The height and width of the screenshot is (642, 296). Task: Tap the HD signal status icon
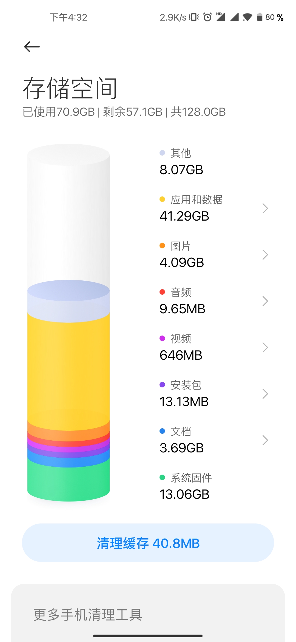point(221,17)
